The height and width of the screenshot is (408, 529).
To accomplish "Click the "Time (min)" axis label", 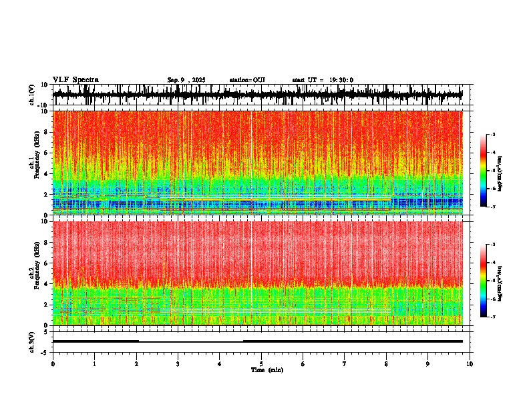I will (267, 370).
